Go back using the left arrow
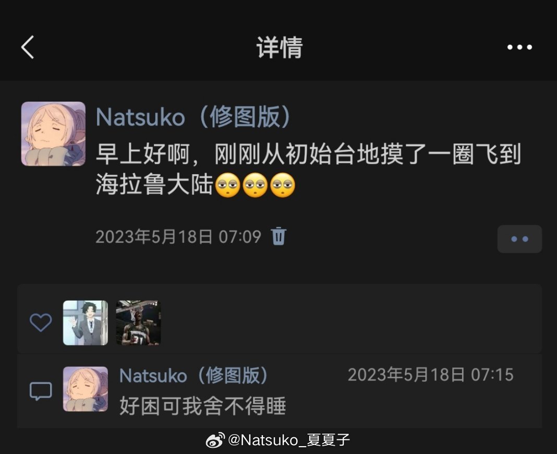 pos(28,47)
